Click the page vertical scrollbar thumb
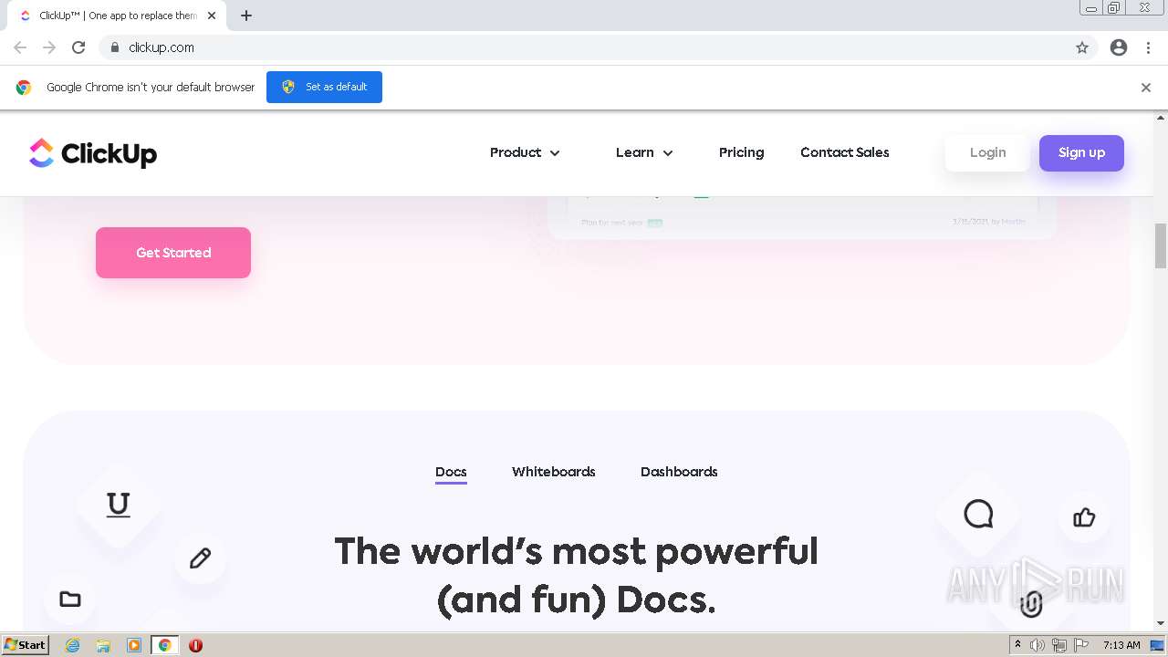The image size is (1168, 657). pyautogui.click(x=1161, y=246)
